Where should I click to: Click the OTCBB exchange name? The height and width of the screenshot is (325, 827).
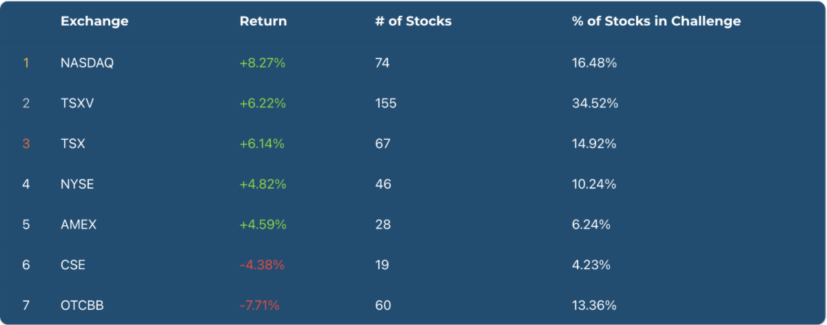[82, 305]
